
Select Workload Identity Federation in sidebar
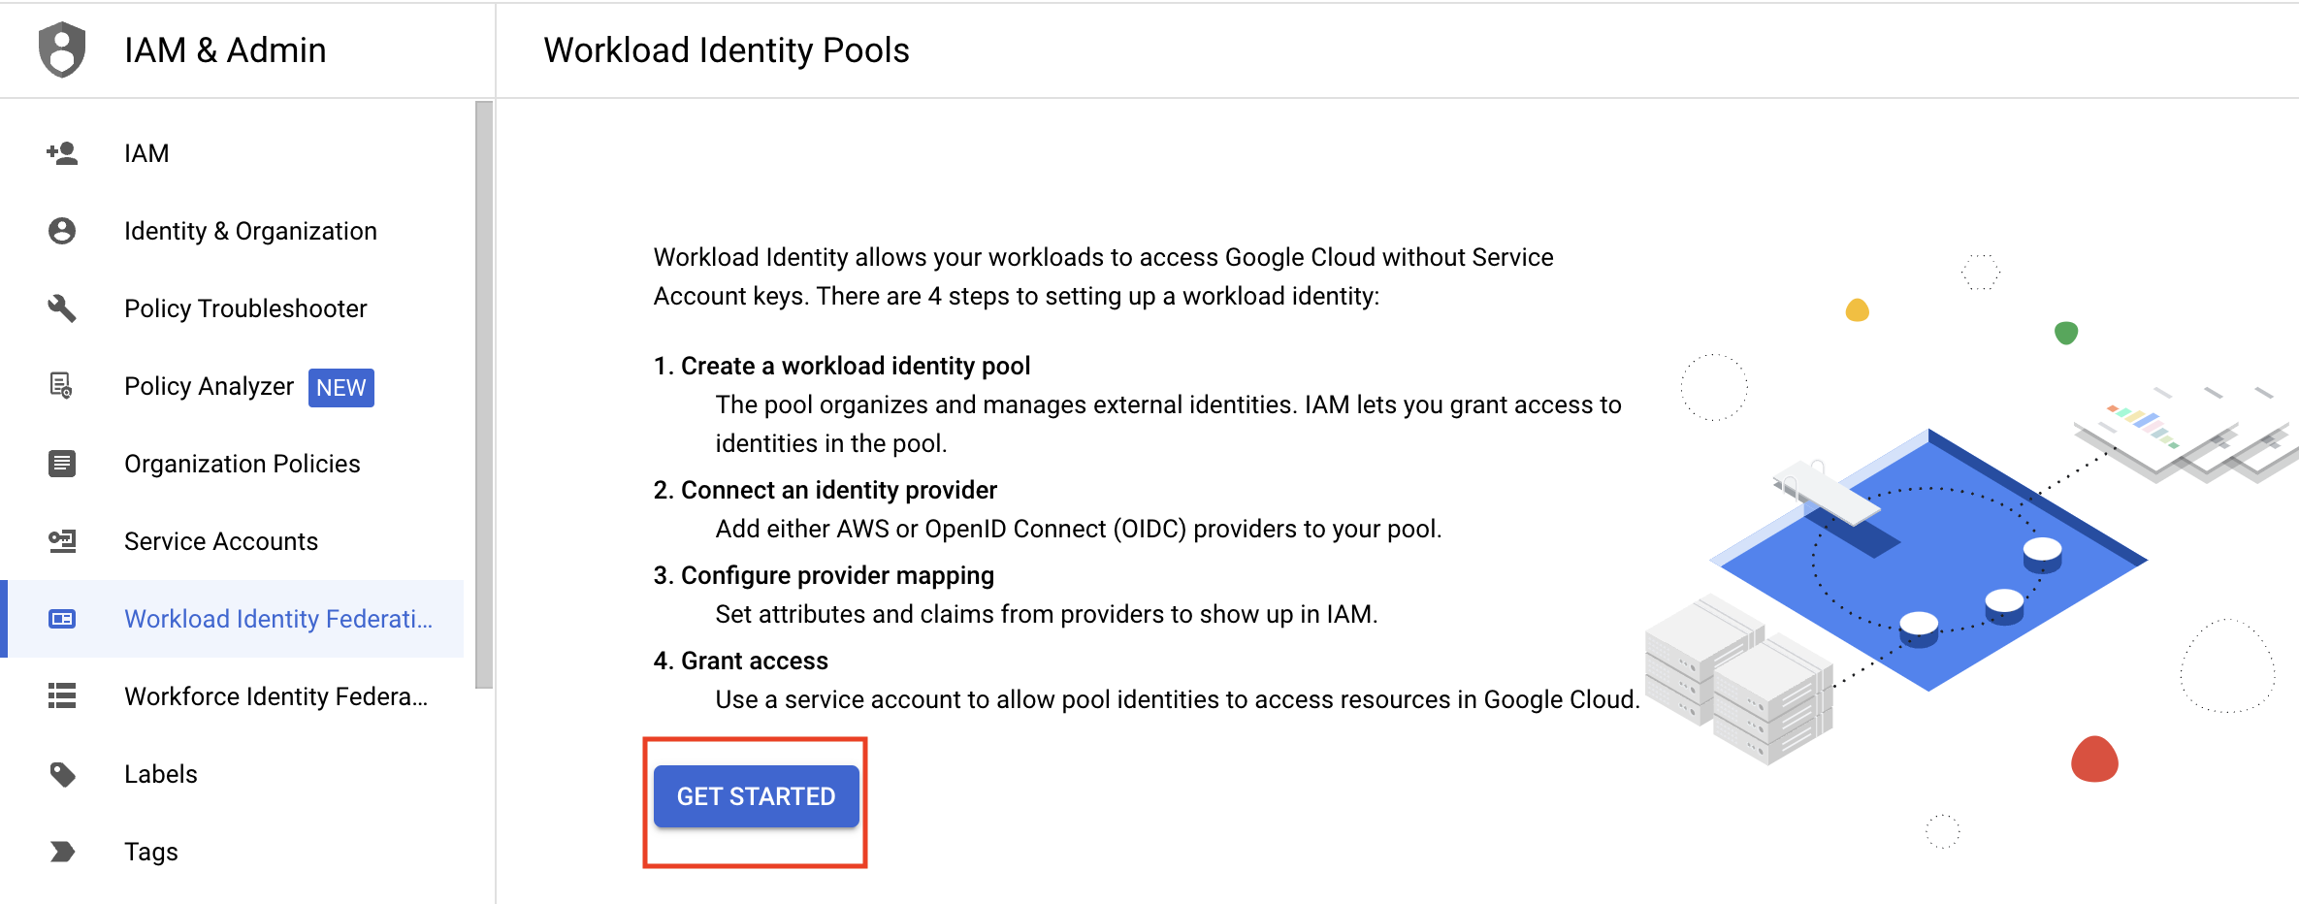pyautogui.click(x=278, y=619)
